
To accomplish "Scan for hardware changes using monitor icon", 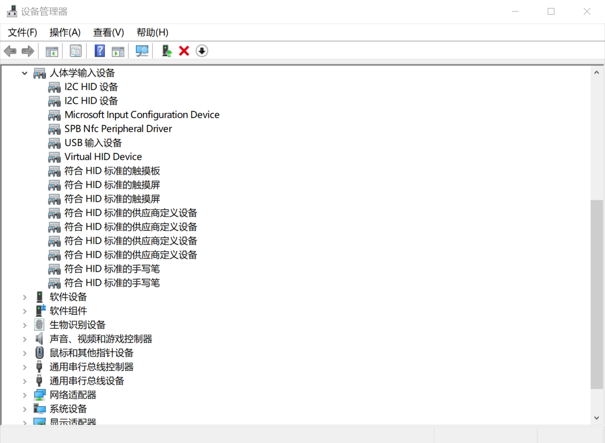I will (142, 51).
